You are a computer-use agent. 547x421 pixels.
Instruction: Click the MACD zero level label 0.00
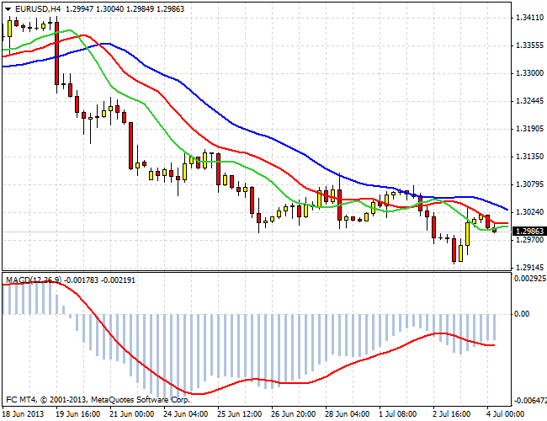(522, 314)
